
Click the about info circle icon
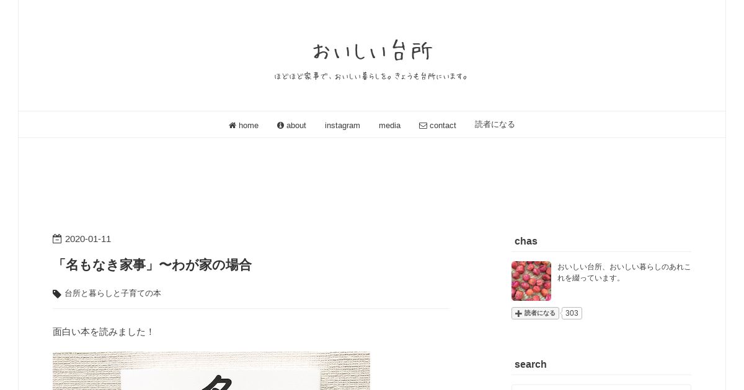click(x=280, y=126)
